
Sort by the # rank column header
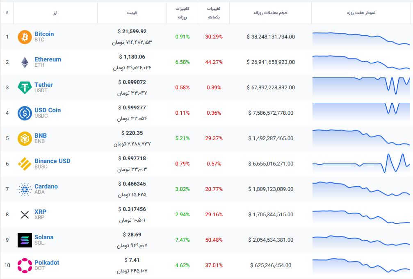(x=7, y=13)
